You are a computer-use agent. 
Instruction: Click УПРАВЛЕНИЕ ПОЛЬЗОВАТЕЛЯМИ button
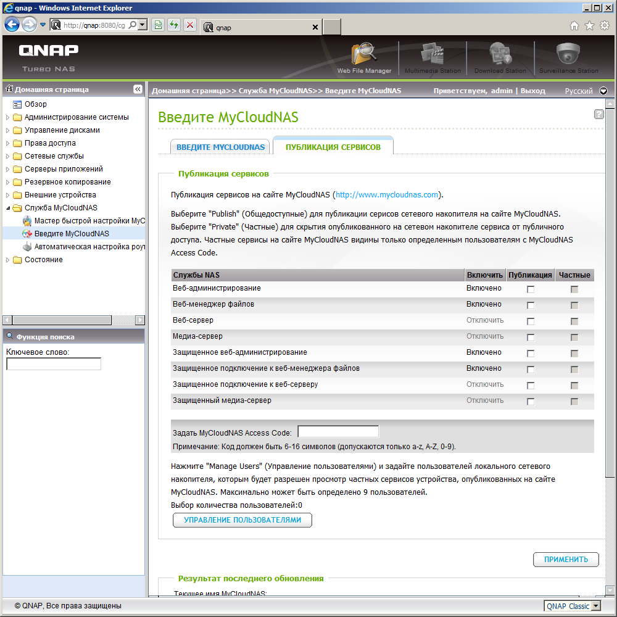coord(242,520)
